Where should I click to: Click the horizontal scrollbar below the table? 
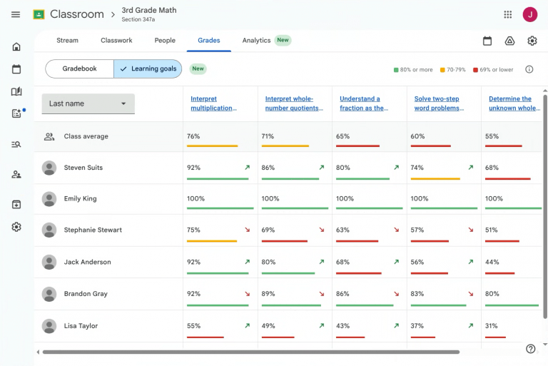250,352
